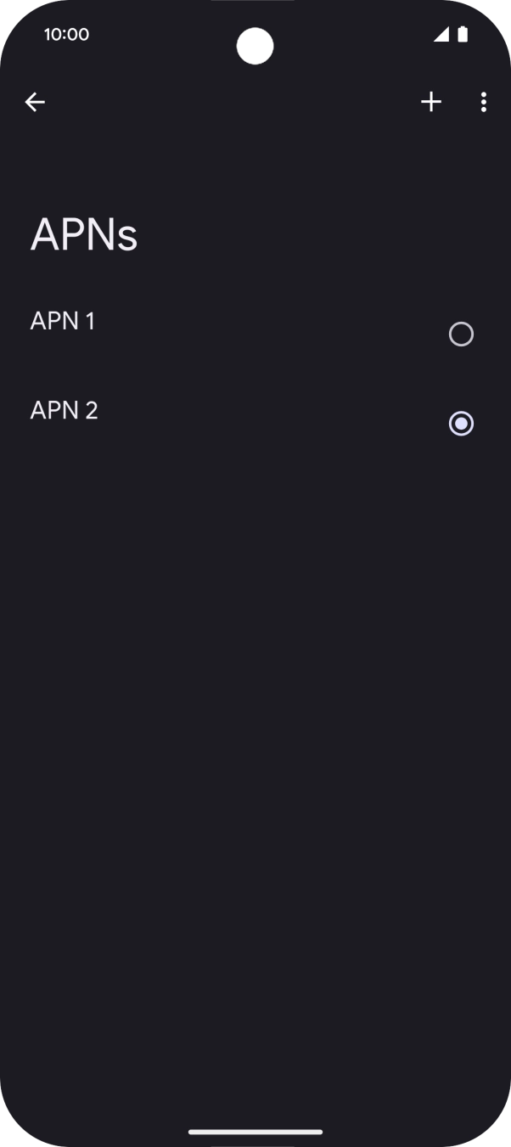Select APN 1 radio button
The image size is (511, 1147).
(x=461, y=334)
